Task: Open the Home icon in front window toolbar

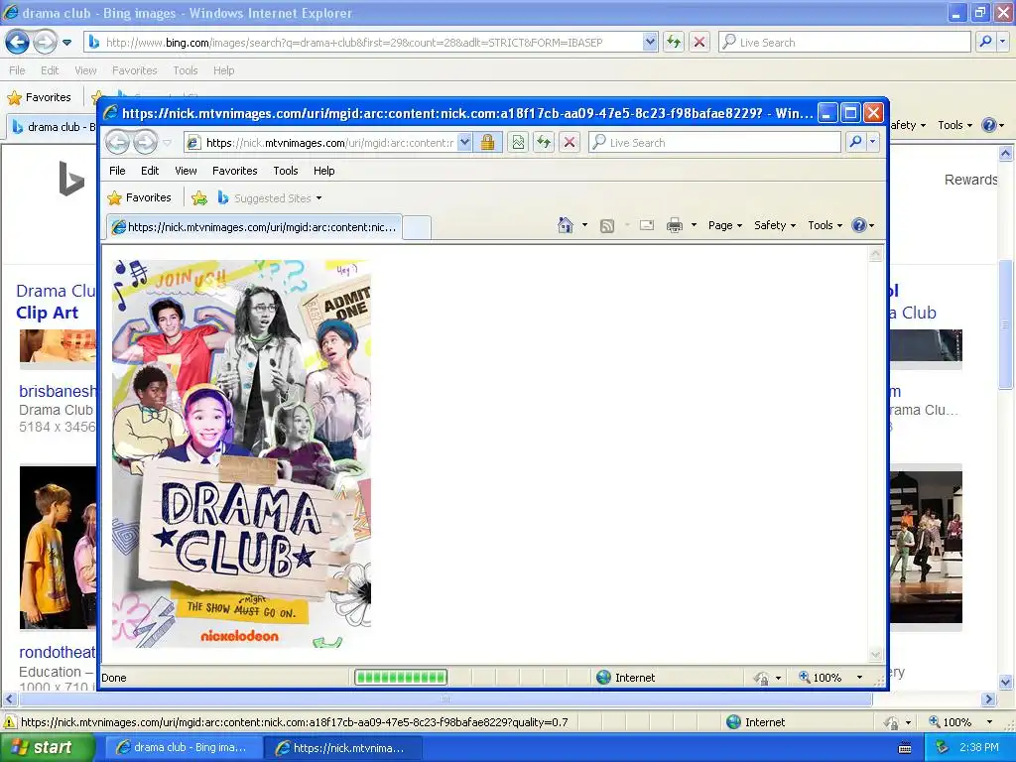Action: coord(565,225)
